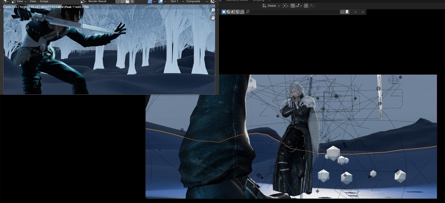
Task: Open the Image menu
Action: (x=44, y=1)
